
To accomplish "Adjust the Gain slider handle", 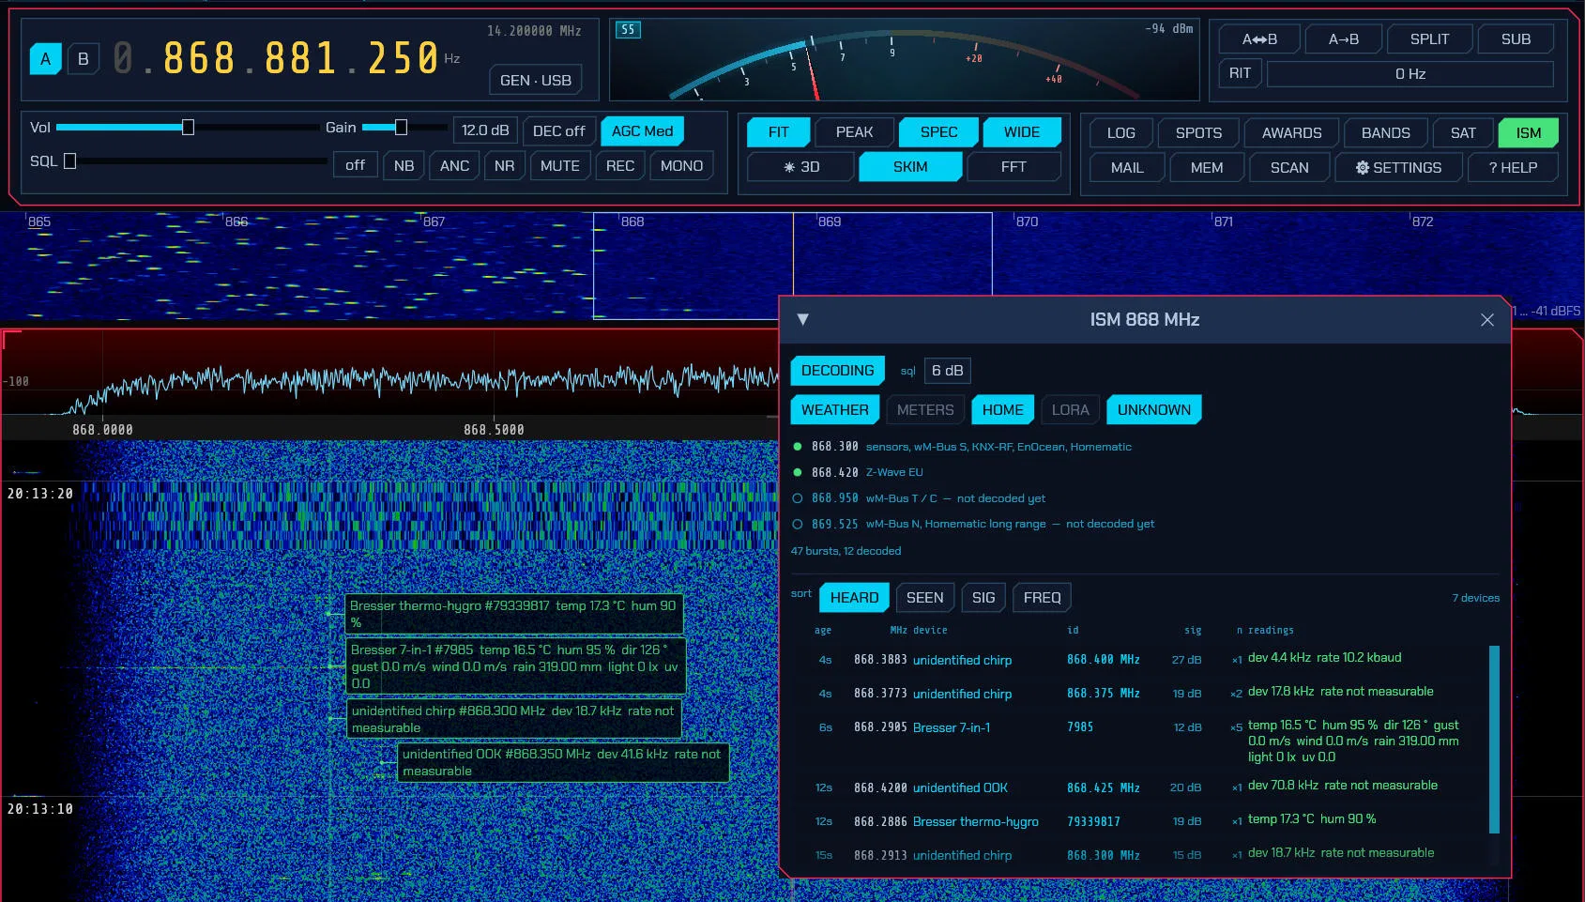I will click(x=401, y=127).
